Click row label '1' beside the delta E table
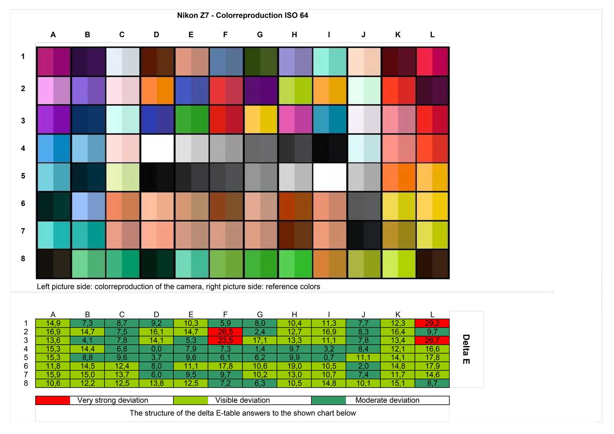614x434 pixels. (26, 323)
